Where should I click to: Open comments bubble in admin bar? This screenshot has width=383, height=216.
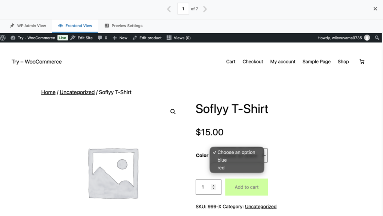pos(102,38)
